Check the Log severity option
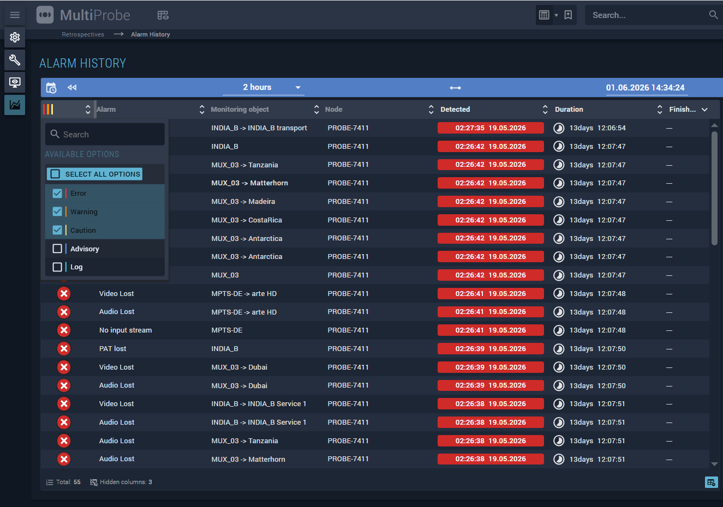This screenshot has width=723, height=507. pos(57,267)
